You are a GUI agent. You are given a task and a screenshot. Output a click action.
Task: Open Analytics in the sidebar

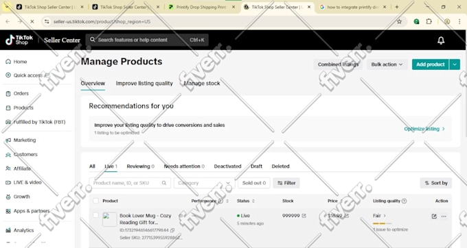[20, 230]
